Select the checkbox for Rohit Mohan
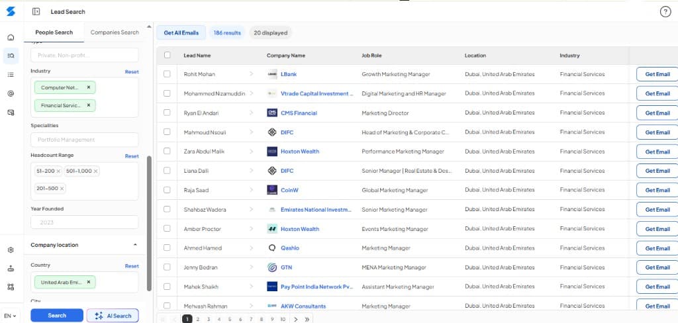 click(x=167, y=74)
